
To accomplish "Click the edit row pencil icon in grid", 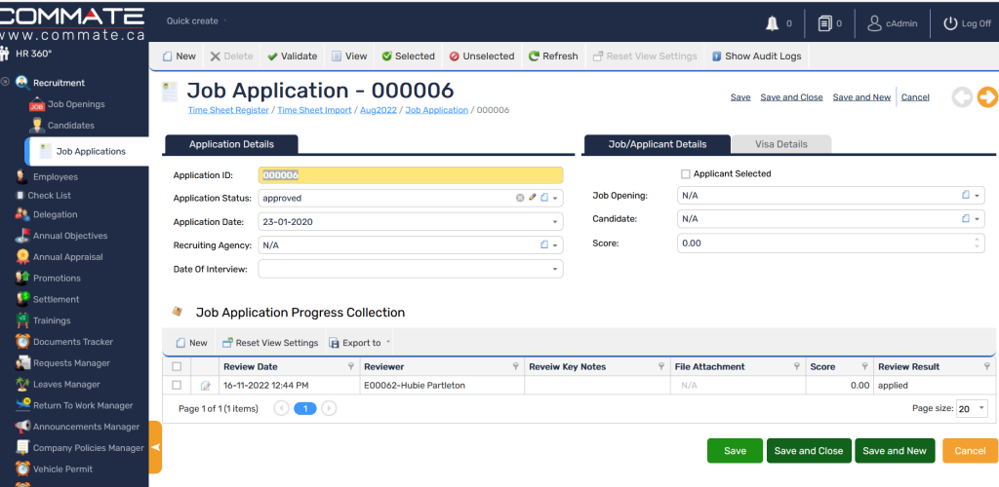I will (206, 386).
